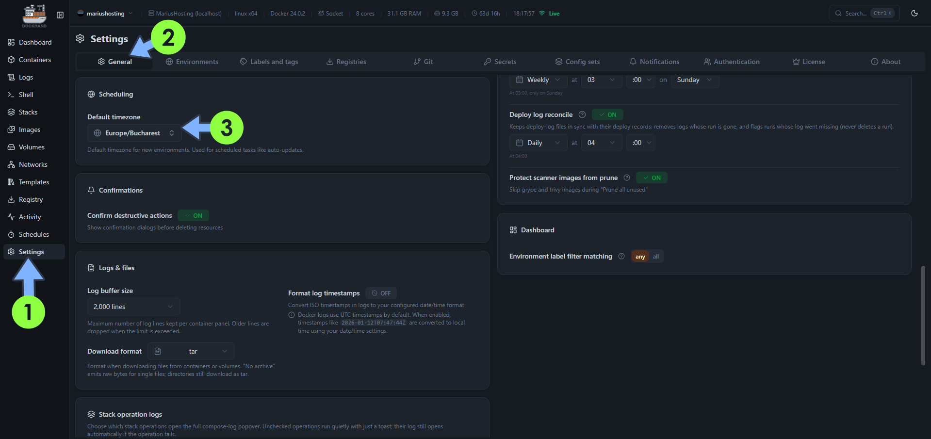This screenshot has width=931, height=439.
Task: Open Shell page
Action: pos(34,95)
